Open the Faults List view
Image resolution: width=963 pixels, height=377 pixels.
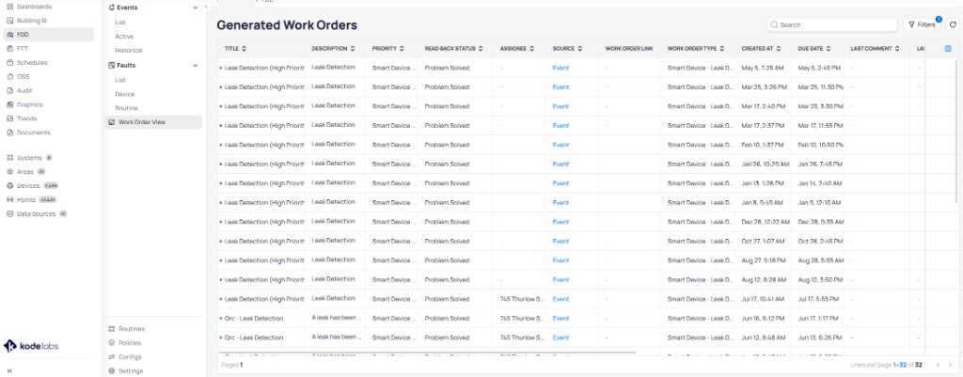(120, 80)
